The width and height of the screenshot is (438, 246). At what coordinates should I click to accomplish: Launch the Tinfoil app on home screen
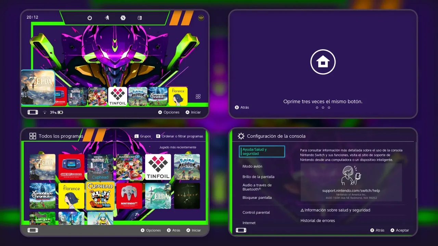[x=118, y=96]
